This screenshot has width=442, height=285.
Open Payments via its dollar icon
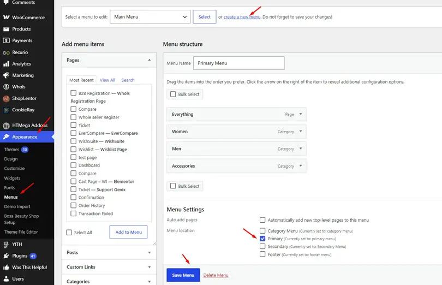point(6,40)
